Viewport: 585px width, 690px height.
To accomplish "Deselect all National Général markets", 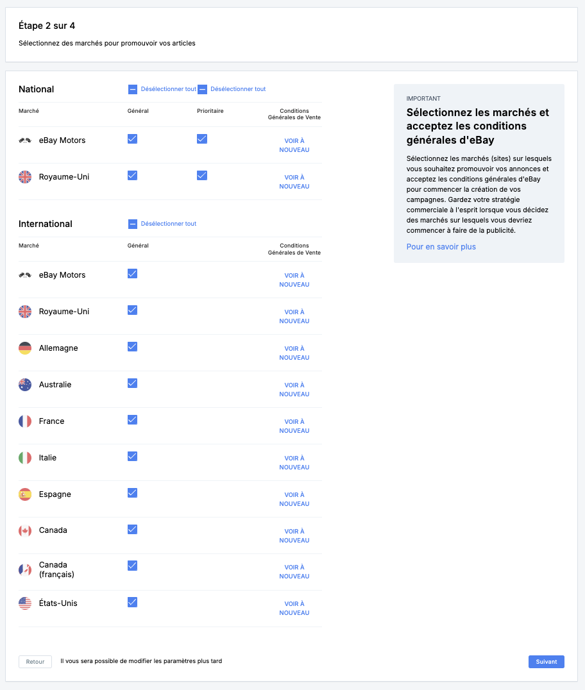I will pos(162,89).
